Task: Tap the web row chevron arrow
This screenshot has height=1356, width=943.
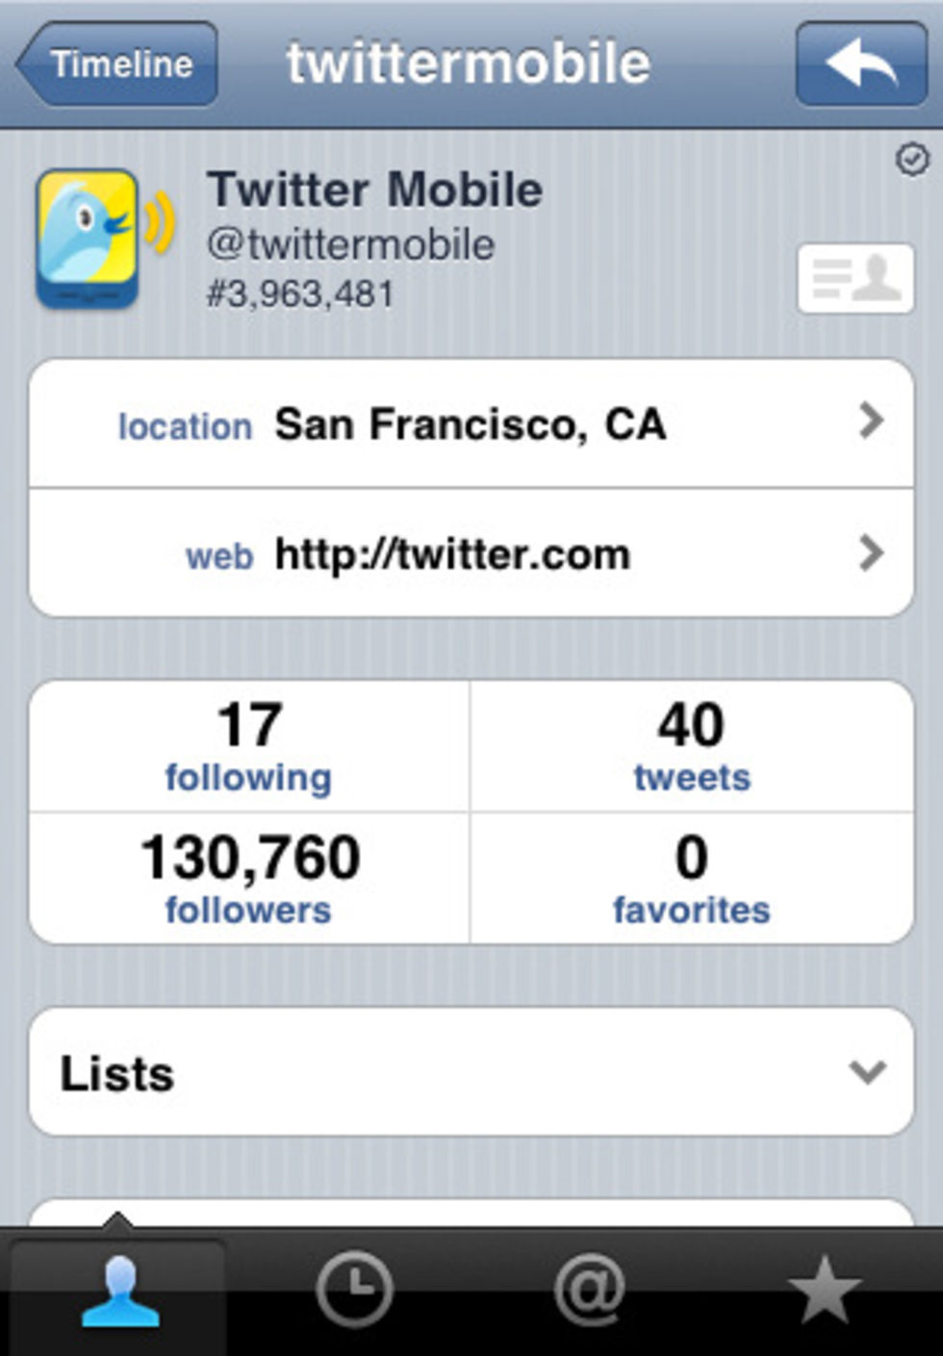Action: [871, 553]
